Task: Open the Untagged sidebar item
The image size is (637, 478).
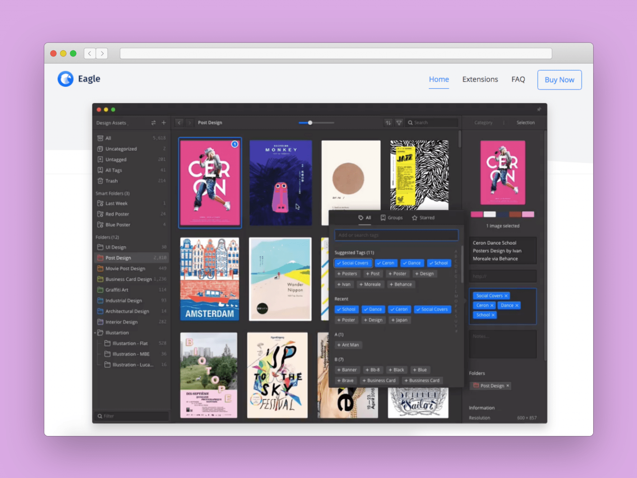Action: point(131,159)
